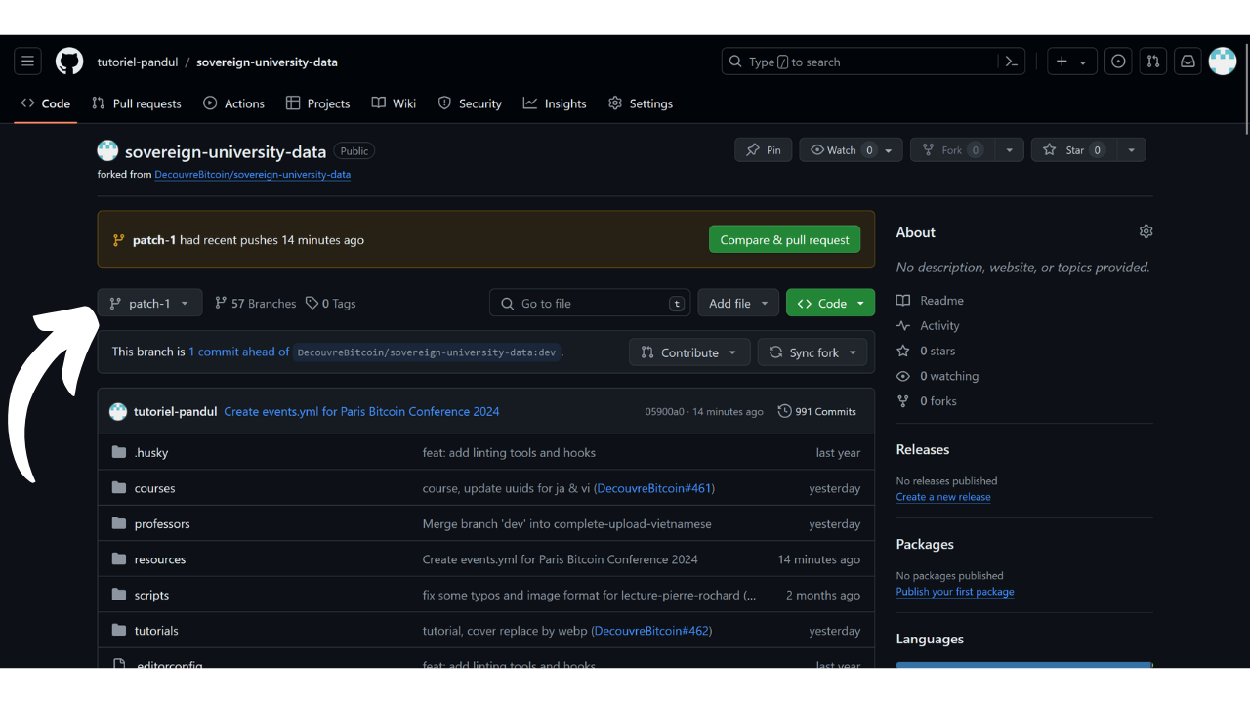The width and height of the screenshot is (1250, 703).
Task: Expand the green Code dropdown
Action: click(x=830, y=304)
